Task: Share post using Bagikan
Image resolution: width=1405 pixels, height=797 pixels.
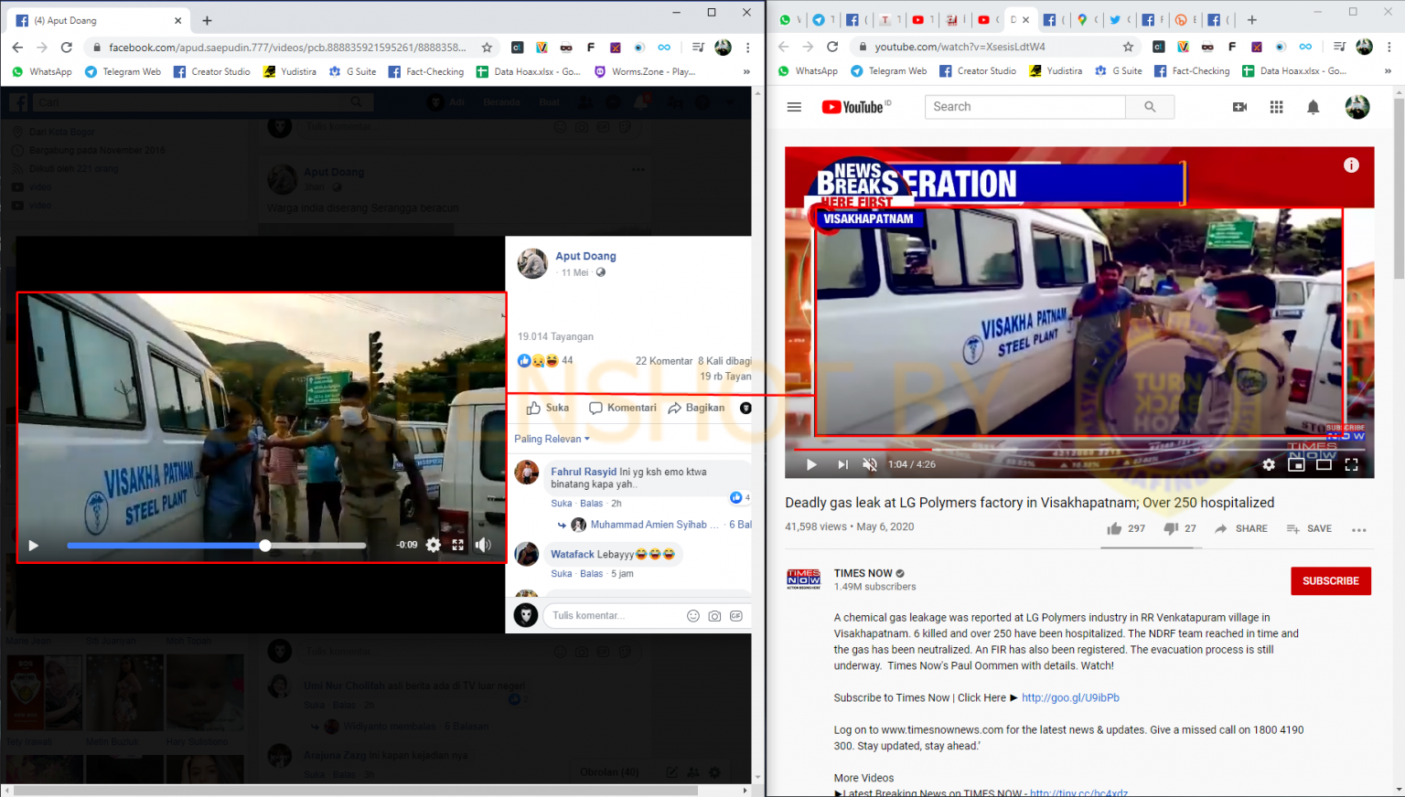Action: coord(696,408)
